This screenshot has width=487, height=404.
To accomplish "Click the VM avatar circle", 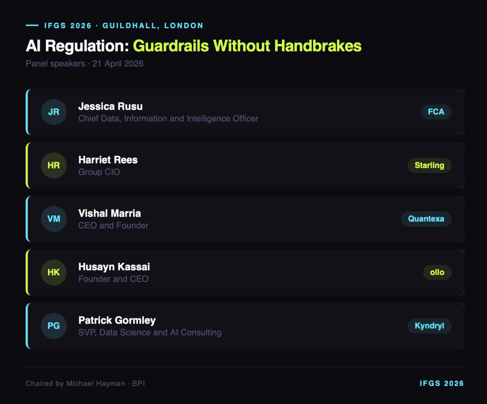I will 54,219.
